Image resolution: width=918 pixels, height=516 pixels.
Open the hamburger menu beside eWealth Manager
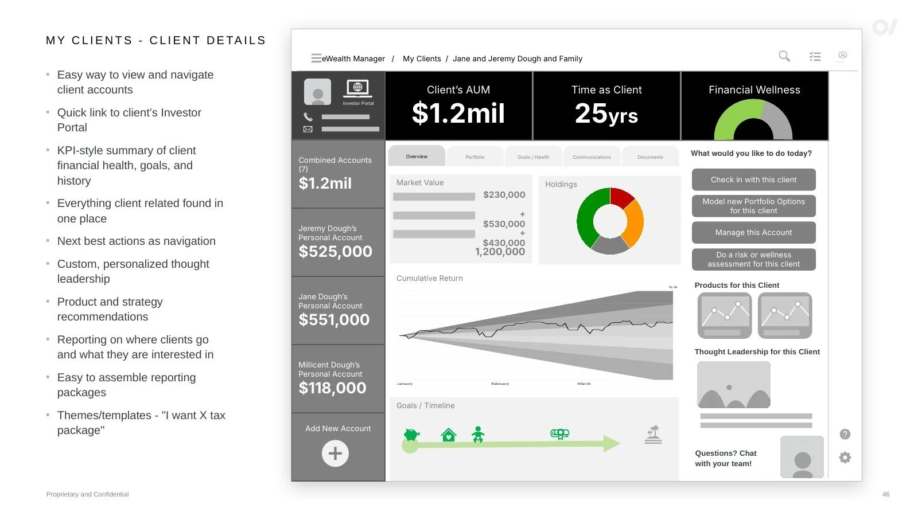point(316,58)
